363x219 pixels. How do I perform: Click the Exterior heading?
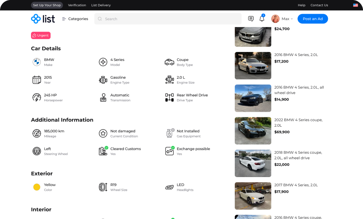point(42,173)
